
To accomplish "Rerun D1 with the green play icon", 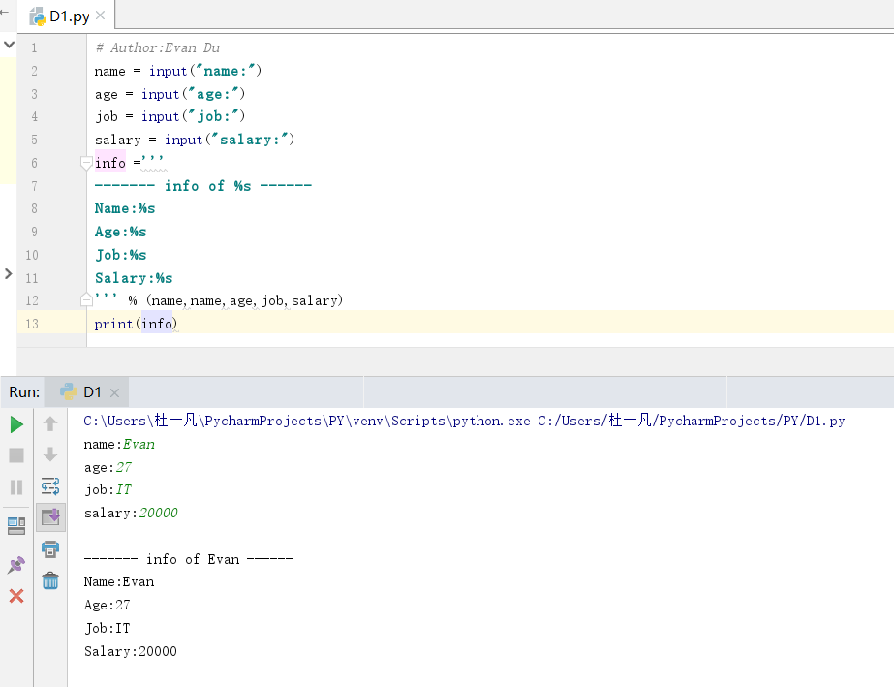I will point(16,424).
